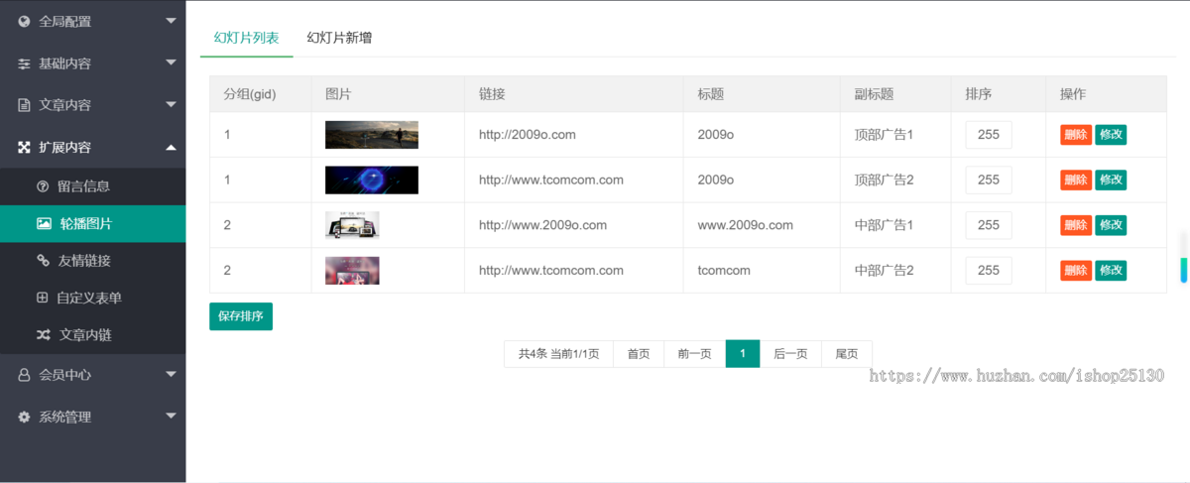Click the link text http://www.2009o.com

(542, 225)
